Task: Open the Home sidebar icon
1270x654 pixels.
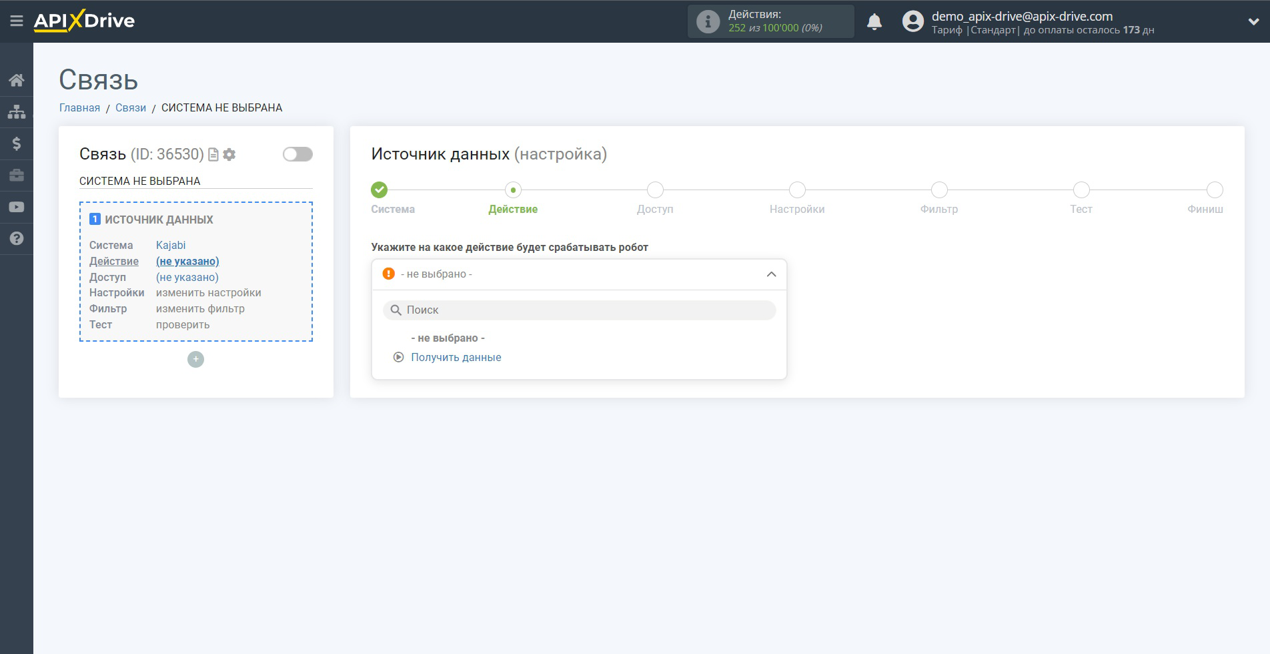Action: coord(17,81)
